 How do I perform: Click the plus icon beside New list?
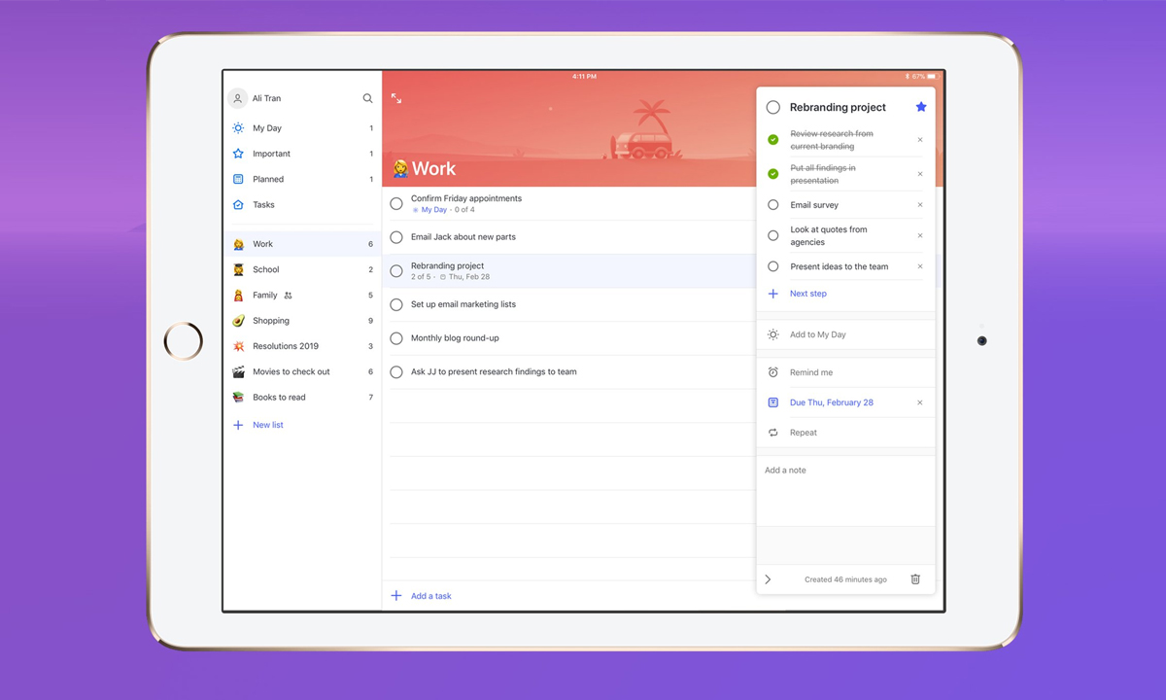point(238,425)
